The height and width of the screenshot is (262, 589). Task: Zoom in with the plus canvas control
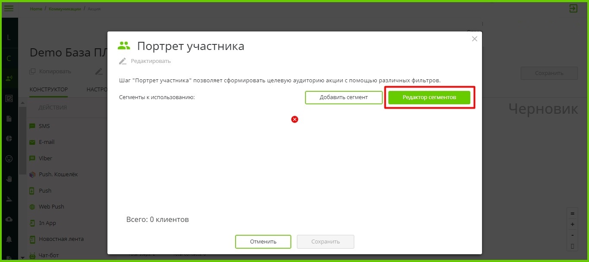[572, 225]
